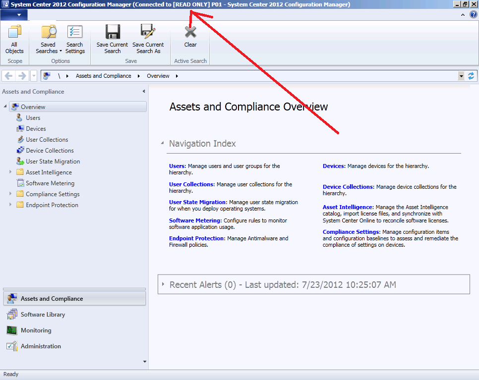Switch to Software Library workspace
This screenshot has height=380, width=479.
pos(74,315)
